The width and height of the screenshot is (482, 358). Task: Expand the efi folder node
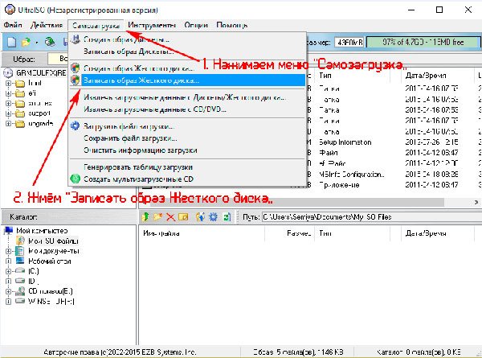click(9, 93)
